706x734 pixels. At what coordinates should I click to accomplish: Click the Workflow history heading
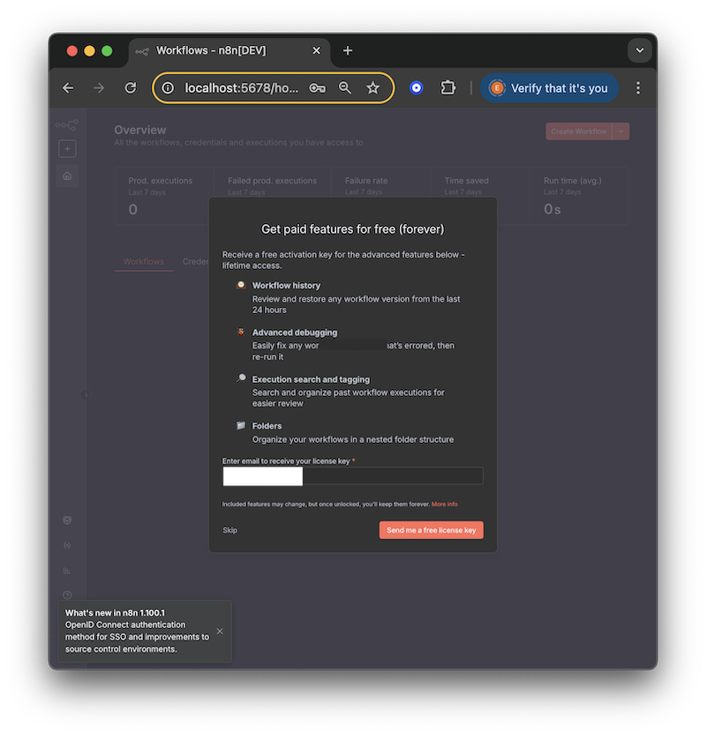(287, 286)
